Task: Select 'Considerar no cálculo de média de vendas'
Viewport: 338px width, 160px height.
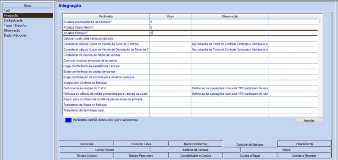Action: (106, 55)
